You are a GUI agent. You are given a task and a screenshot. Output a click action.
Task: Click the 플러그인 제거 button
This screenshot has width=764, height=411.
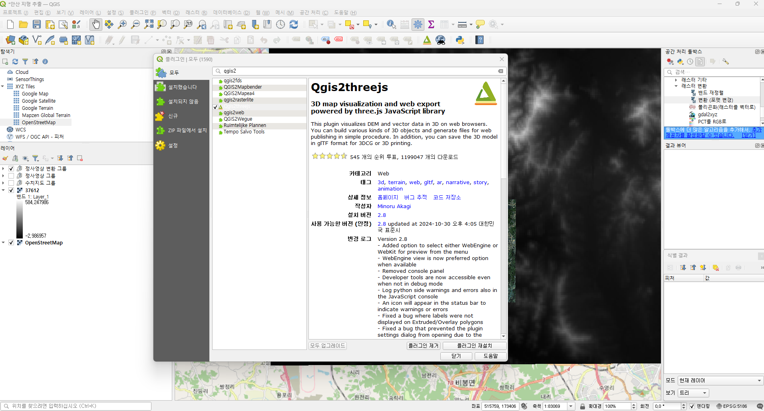coord(424,346)
